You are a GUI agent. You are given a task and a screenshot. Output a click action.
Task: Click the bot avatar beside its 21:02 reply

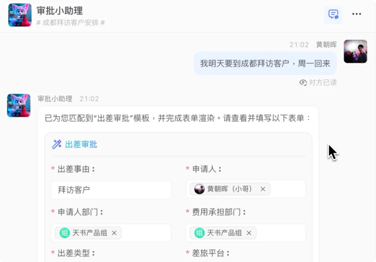coord(19,106)
